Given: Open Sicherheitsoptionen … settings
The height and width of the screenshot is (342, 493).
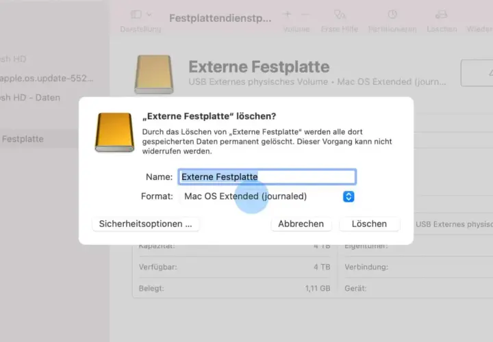Looking at the screenshot, I should click(146, 224).
